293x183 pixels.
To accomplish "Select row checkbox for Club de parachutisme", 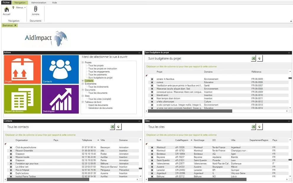I will click(11, 148).
